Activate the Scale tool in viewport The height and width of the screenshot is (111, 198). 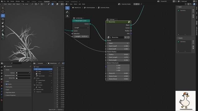click(3, 23)
